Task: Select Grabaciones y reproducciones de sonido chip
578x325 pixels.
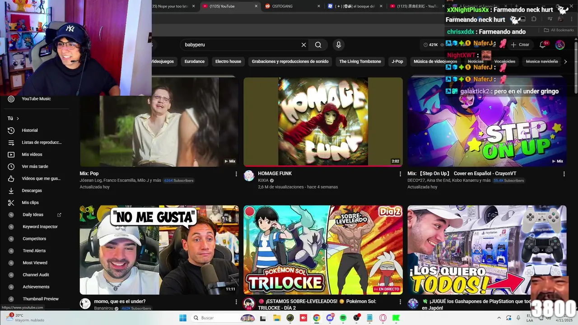Action: [290, 61]
